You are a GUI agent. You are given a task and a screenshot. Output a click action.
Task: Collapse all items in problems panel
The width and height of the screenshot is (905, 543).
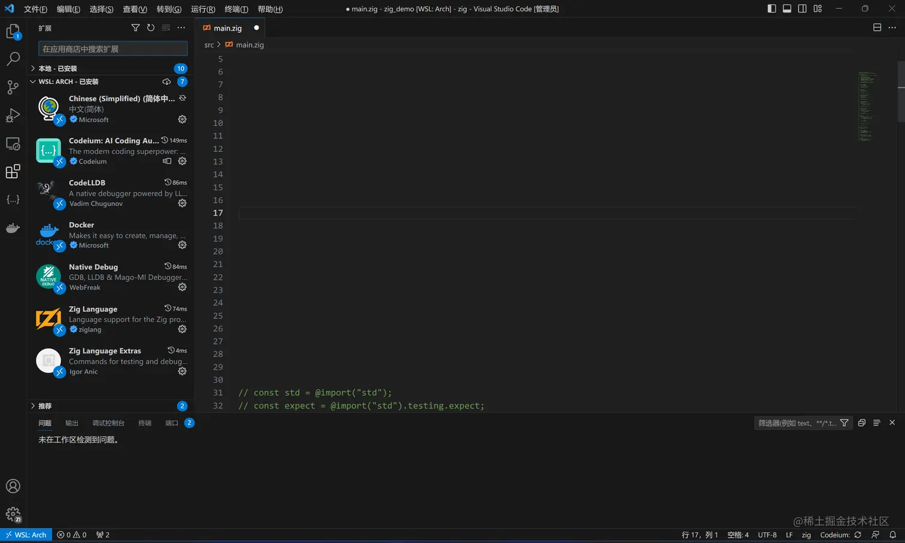point(862,423)
